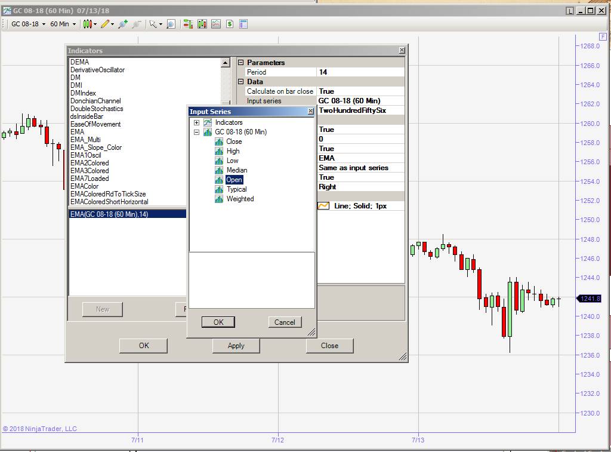Click the Right value in properties
The width and height of the screenshot is (611, 452).
click(x=360, y=187)
